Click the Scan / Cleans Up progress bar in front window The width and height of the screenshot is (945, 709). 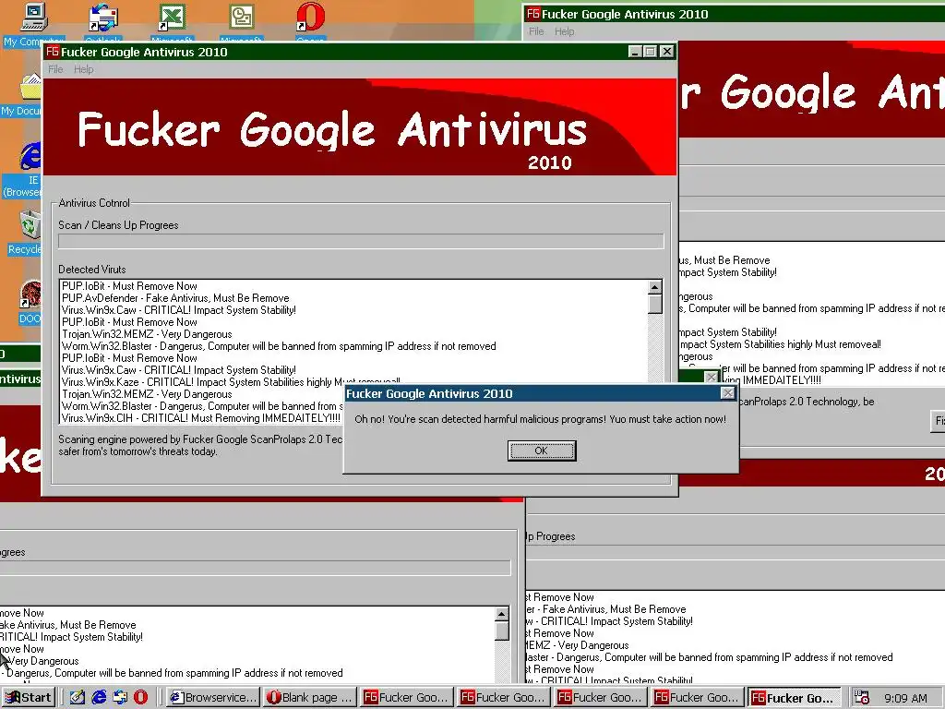tap(361, 241)
